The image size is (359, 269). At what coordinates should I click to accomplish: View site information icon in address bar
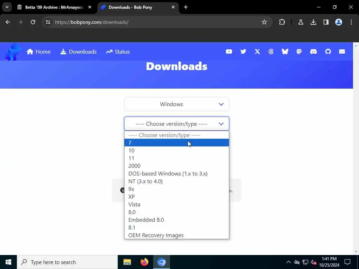pyautogui.click(x=48, y=22)
